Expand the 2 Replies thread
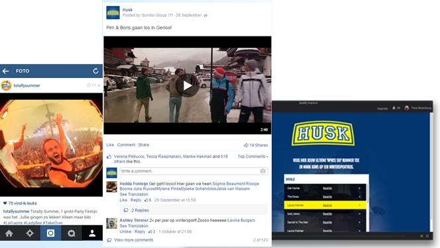This screenshot has width=440, height=248. pos(140,210)
